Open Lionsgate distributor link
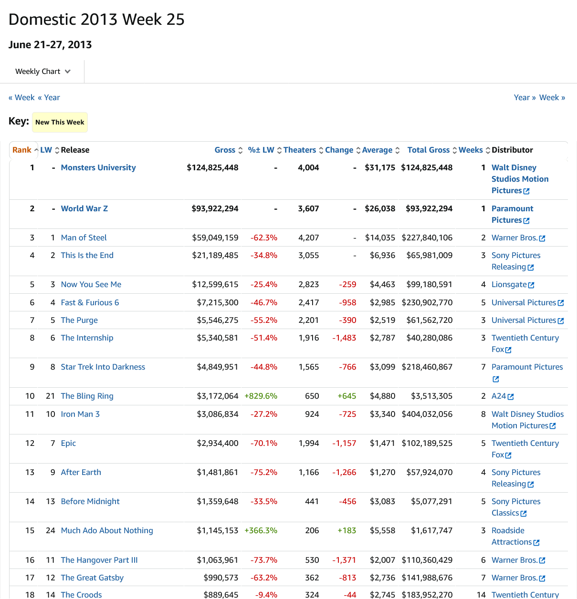This screenshot has width=577, height=599. click(509, 284)
